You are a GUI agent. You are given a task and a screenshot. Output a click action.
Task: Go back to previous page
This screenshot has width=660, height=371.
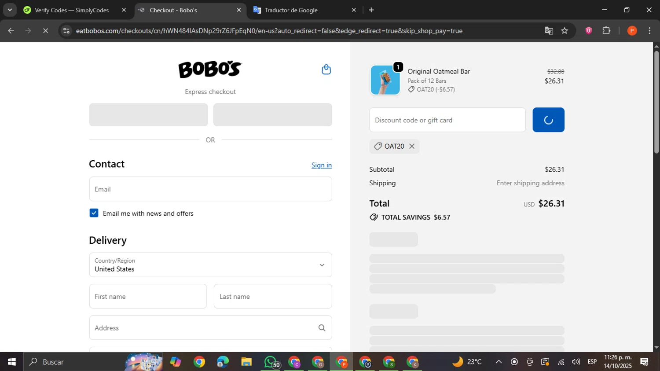point(11,31)
